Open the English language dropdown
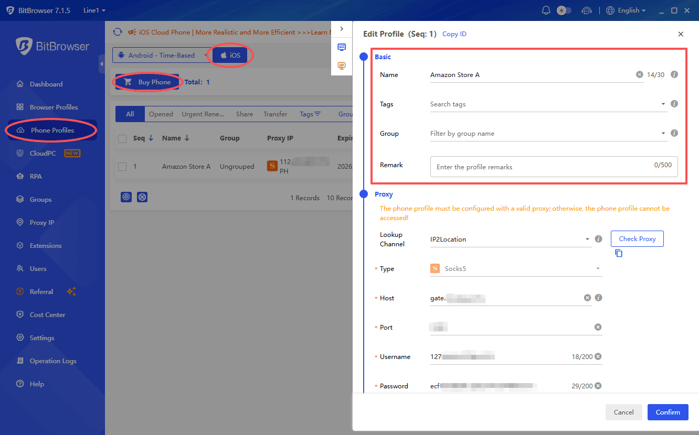The image size is (699, 435). click(x=626, y=10)
